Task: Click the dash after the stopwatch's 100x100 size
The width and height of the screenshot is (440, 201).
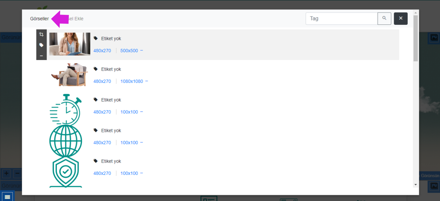Action: 142,112
